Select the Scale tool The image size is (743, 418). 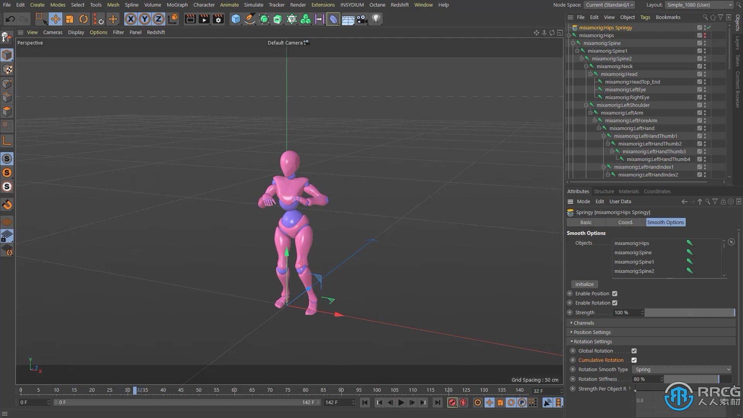(x=69, y=19)
